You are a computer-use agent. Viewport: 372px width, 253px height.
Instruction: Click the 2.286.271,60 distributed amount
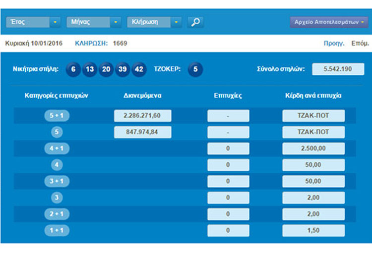pyautogui.click(x=142, y=115)
